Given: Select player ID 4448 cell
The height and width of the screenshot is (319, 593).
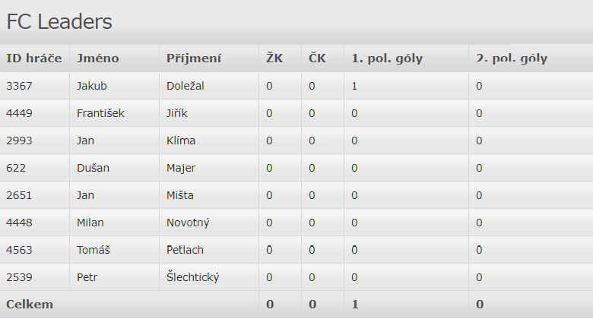Looking at the screenshot, I should pyautogui.click(x=19, y=223).
